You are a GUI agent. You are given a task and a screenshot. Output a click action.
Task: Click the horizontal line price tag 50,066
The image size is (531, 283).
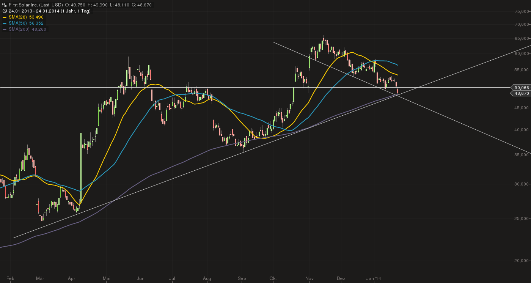522,87
